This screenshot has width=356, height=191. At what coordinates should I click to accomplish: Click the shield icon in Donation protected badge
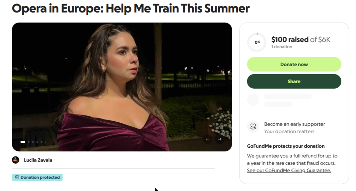(17, 177)
